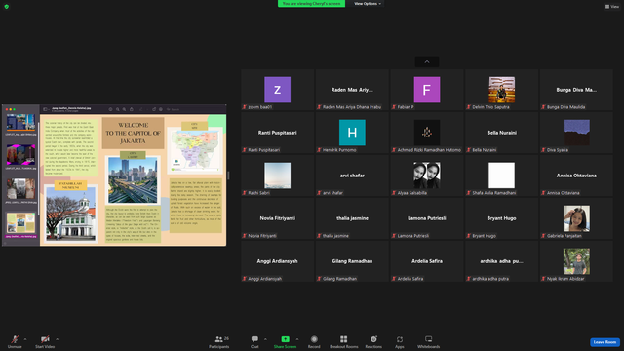Select Novia Fitriyanti tile
Image resolution: width=624 pixels, height=351 pixels.
(x=277, y=218)
